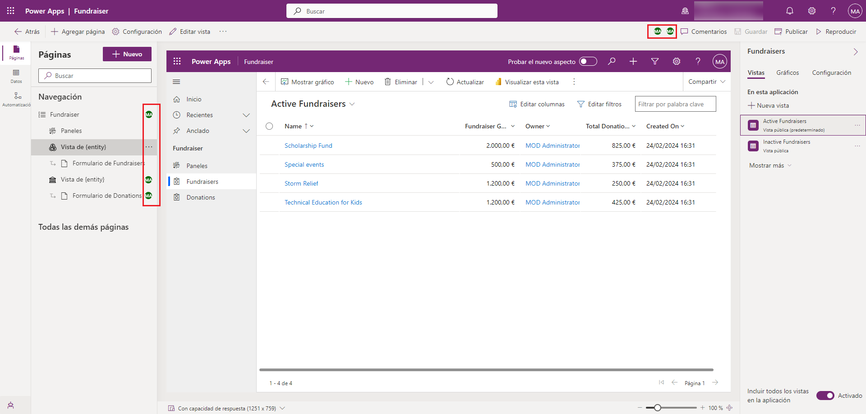
Task: Click Nueva vista in the right pane
Action: [768, 105]
